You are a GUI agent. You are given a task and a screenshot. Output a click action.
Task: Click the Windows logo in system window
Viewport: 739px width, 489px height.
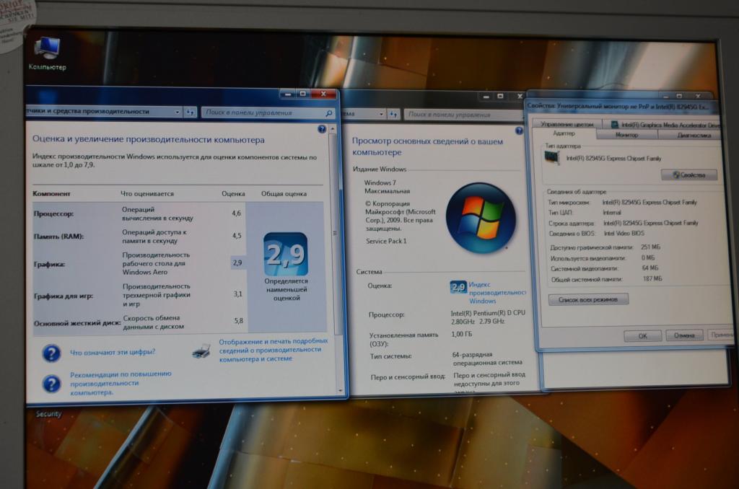tap(481, 218)
